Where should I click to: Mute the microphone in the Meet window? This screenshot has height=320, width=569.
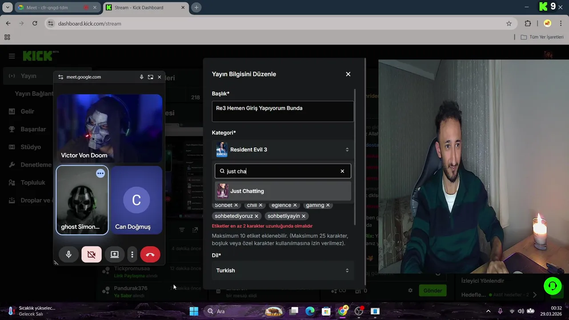coord(68,255)
